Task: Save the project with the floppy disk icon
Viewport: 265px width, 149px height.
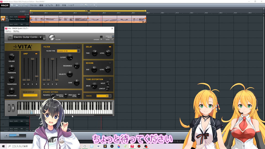Action: pyautogui.click(x=22, y=6)
